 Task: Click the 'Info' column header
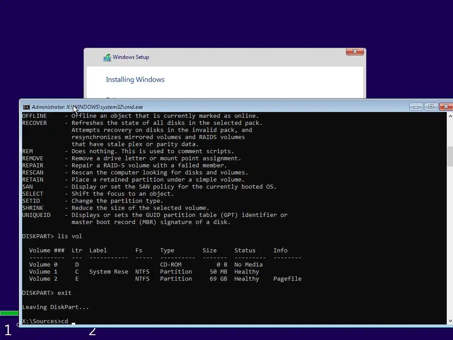280,251
